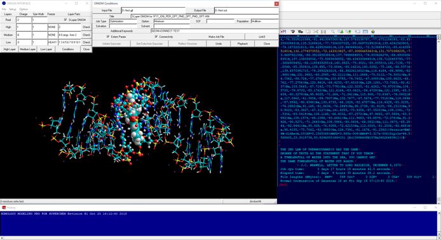Click the Job Type button

[x=100, y=22]
